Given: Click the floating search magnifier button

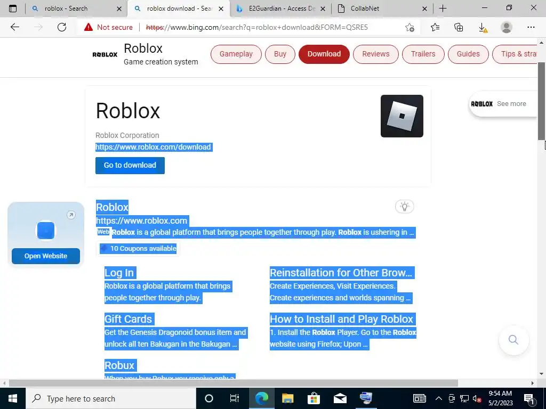Looking at the screenshot, I should (513, 340).
